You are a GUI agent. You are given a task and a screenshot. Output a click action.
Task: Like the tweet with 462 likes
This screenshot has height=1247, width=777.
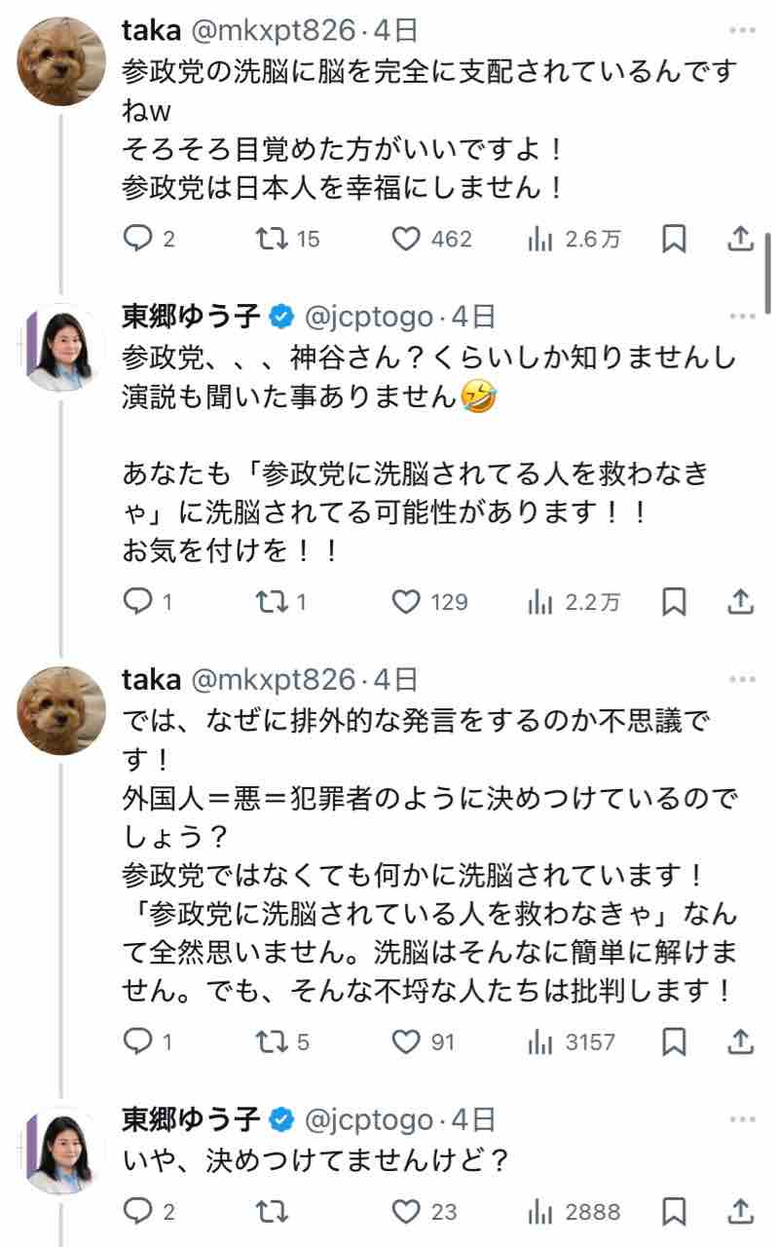tap(406, 239)
